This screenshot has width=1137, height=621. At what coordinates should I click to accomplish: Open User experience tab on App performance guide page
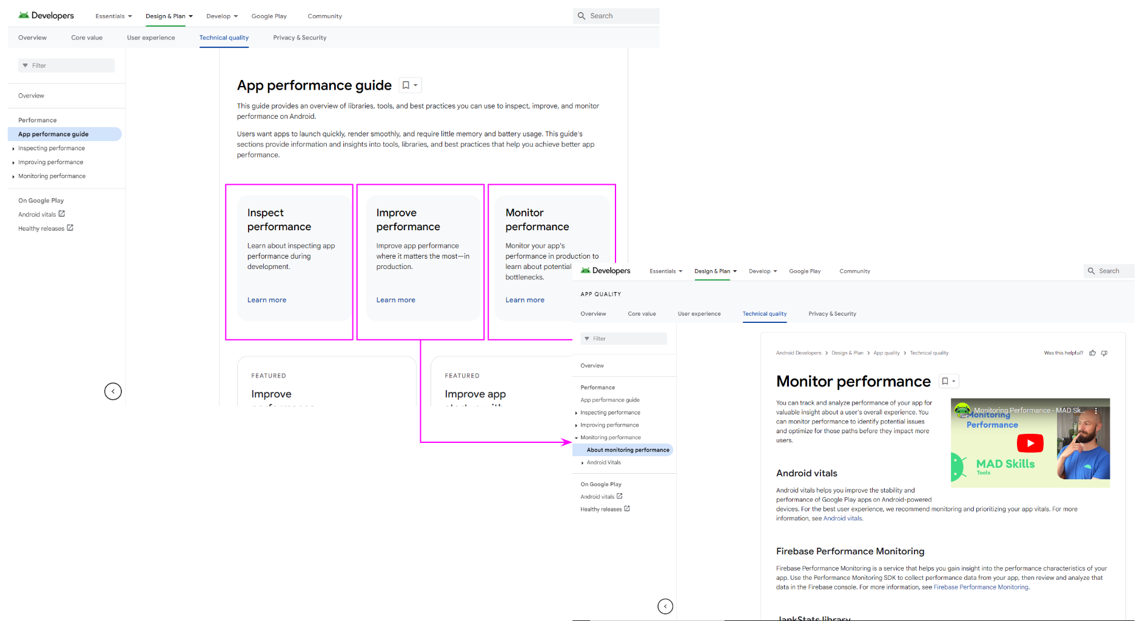pos(151,38)
